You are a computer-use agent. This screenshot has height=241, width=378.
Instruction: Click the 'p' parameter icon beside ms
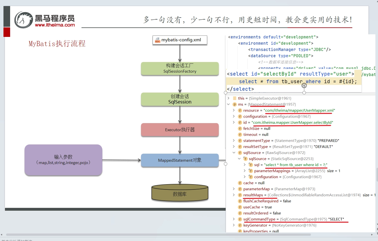[235, 104]
